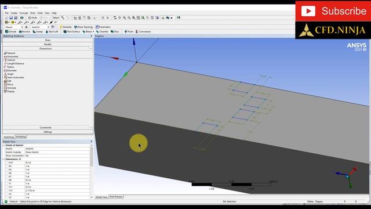
Task: Toggle the V11 dimension checkbox
Action: [7, 187]
